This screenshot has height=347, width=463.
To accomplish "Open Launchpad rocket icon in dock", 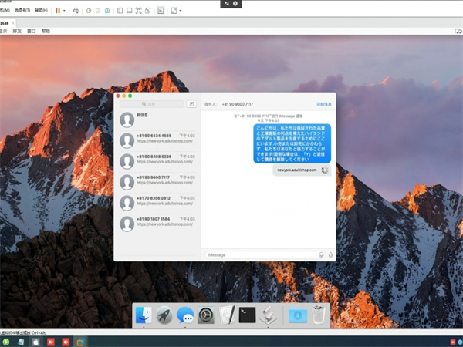I will [164, 315].
